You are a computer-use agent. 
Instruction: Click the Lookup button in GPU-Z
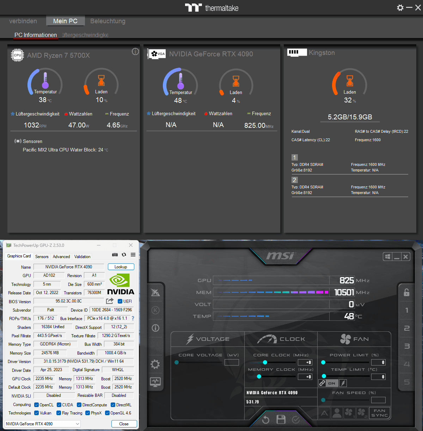coord(121,267)
